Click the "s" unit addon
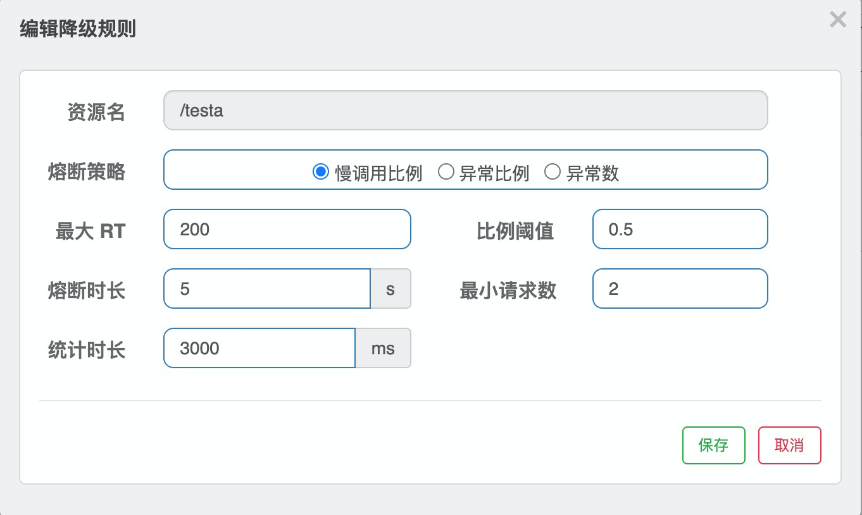862x515 pixels. [x=390, y=289]
